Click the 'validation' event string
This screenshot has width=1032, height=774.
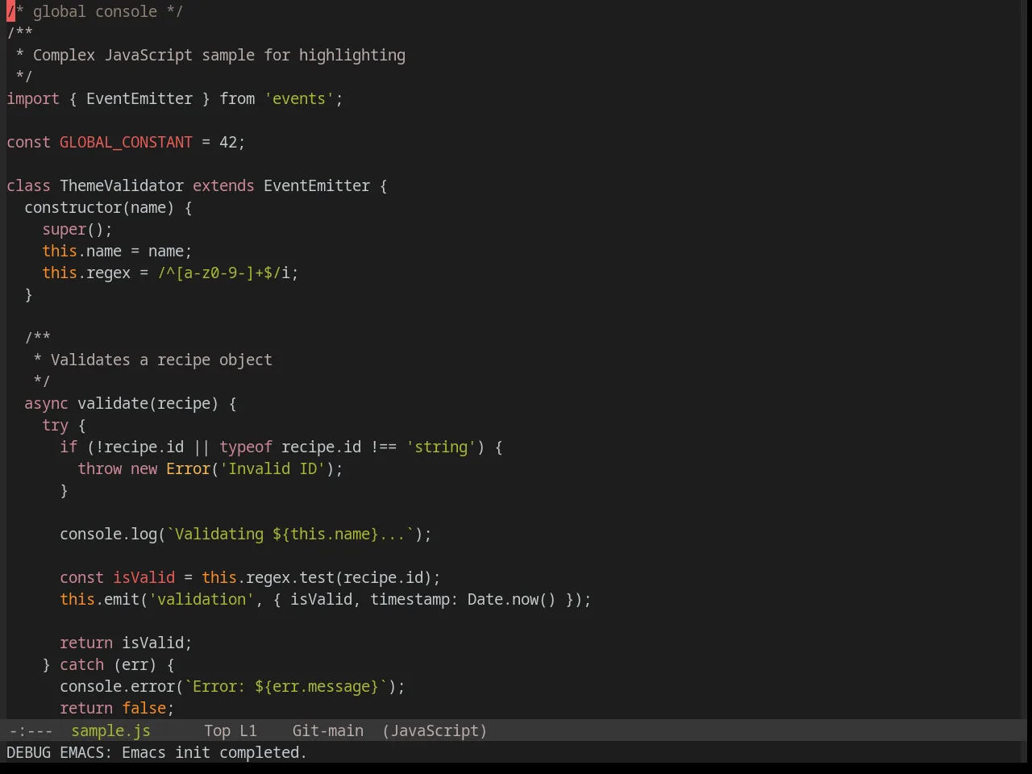202,599
